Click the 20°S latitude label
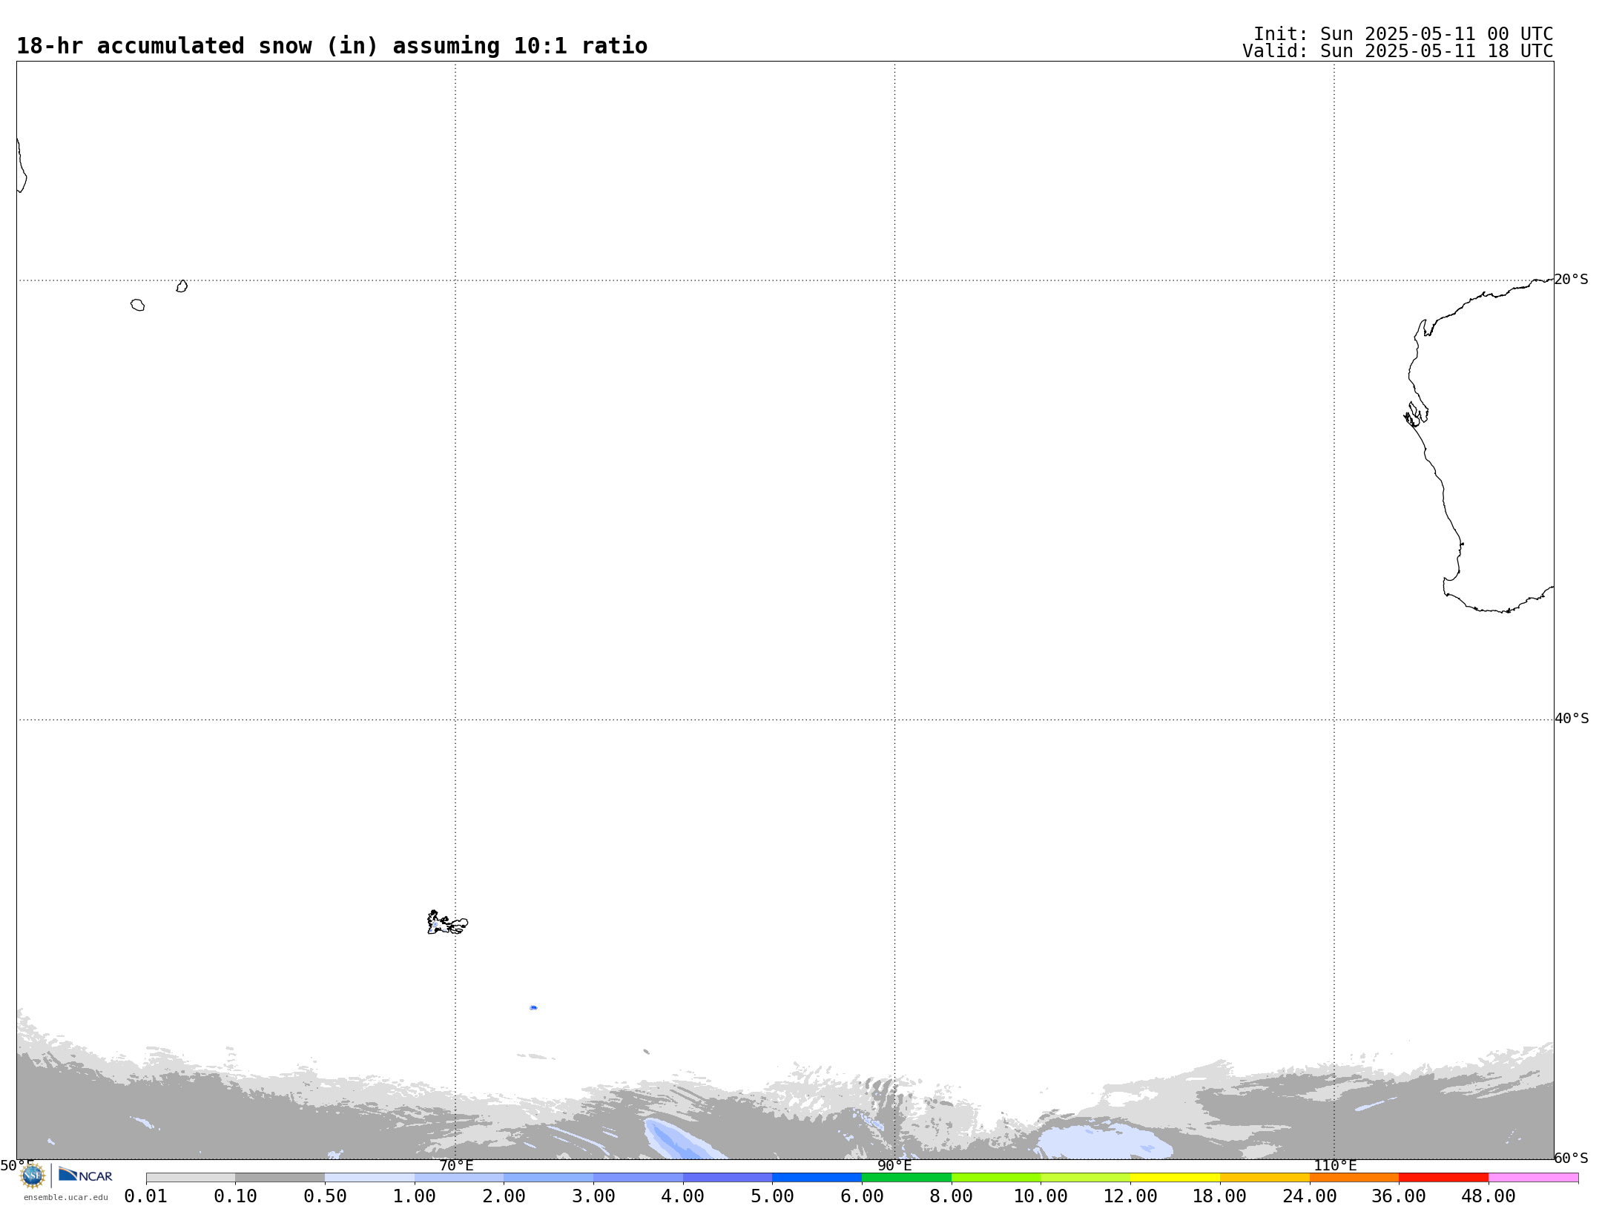This screenshot has width=1602, height=1206. click(1571, 280)
